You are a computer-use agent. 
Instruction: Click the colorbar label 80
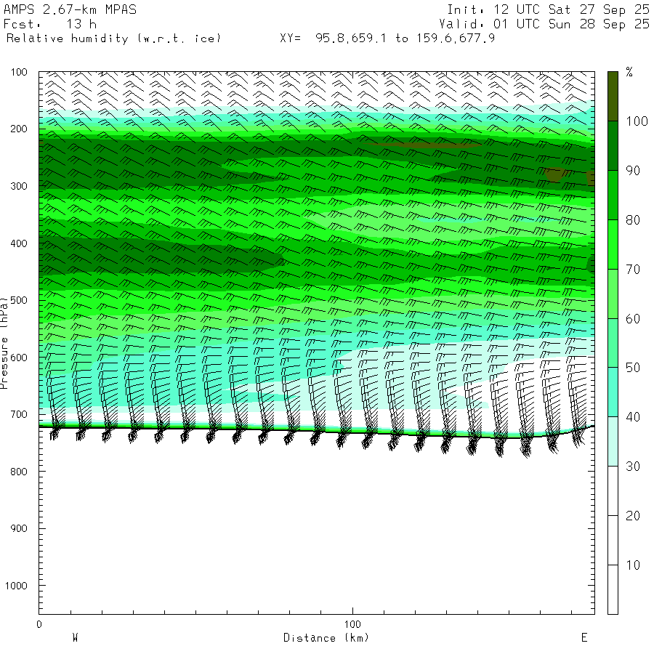click(x=633, y=219)
